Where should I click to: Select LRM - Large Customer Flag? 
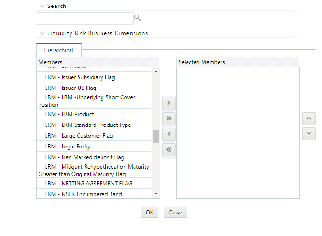(94, 136)
